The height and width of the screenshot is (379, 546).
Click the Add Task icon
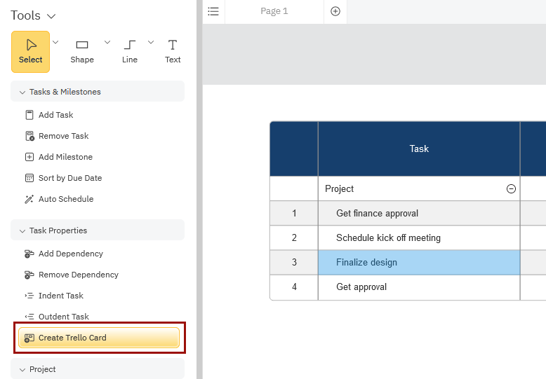click(29, 115)
